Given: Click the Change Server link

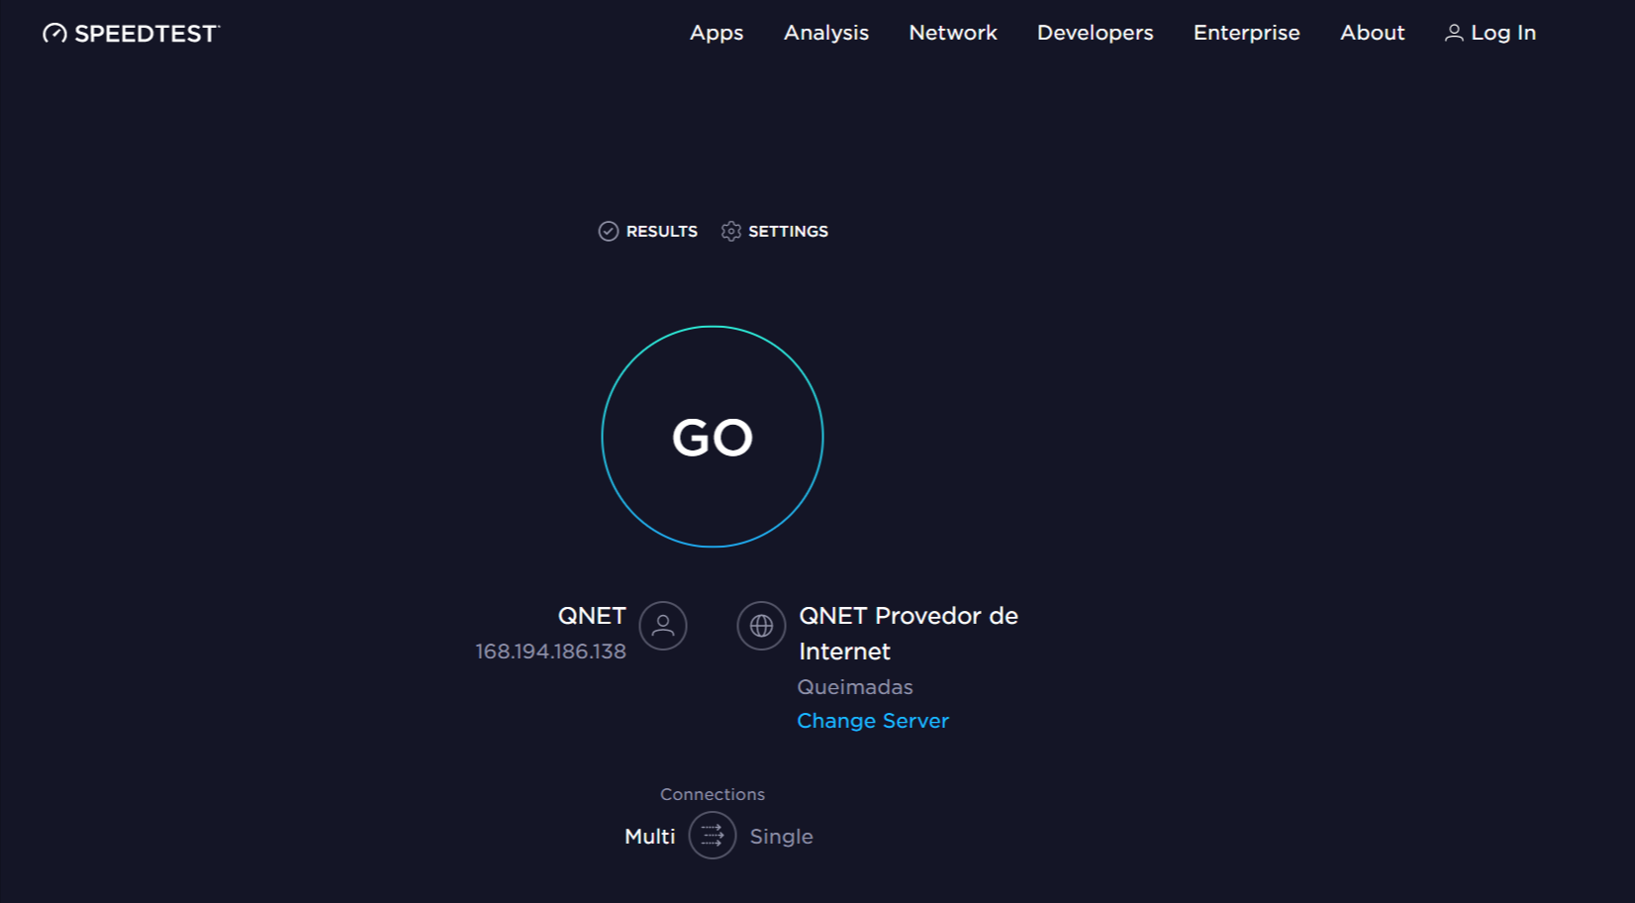Looking at the screenshot, I should (872, 721).
